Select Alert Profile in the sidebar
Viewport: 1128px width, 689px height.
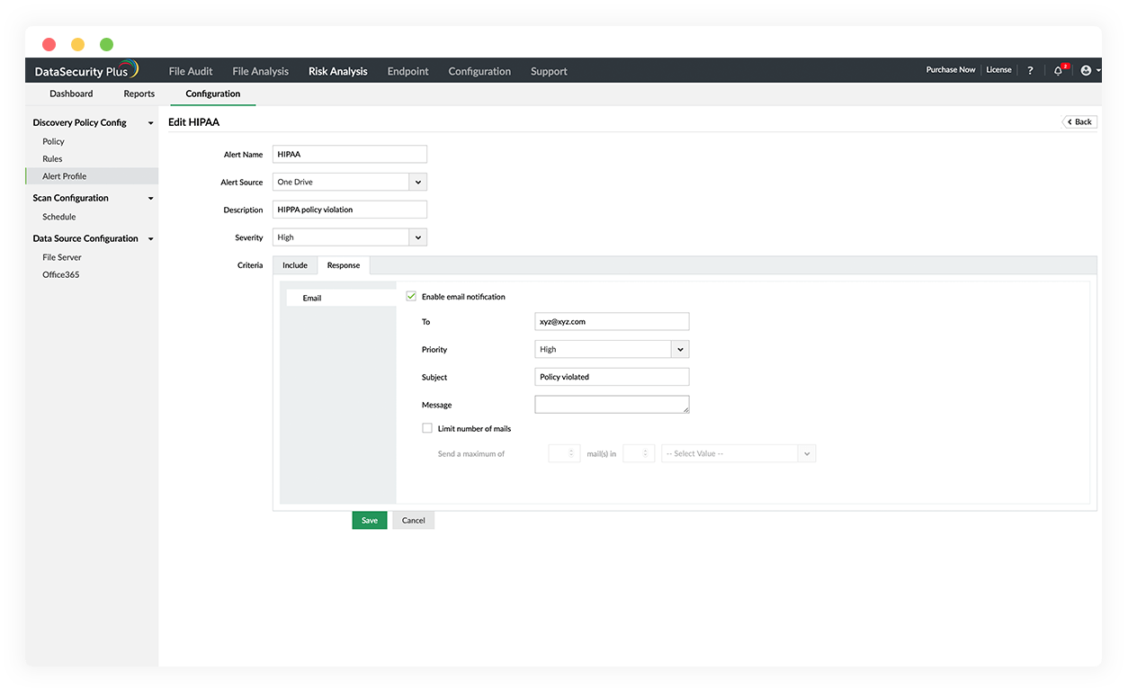[x=92, y=176]
